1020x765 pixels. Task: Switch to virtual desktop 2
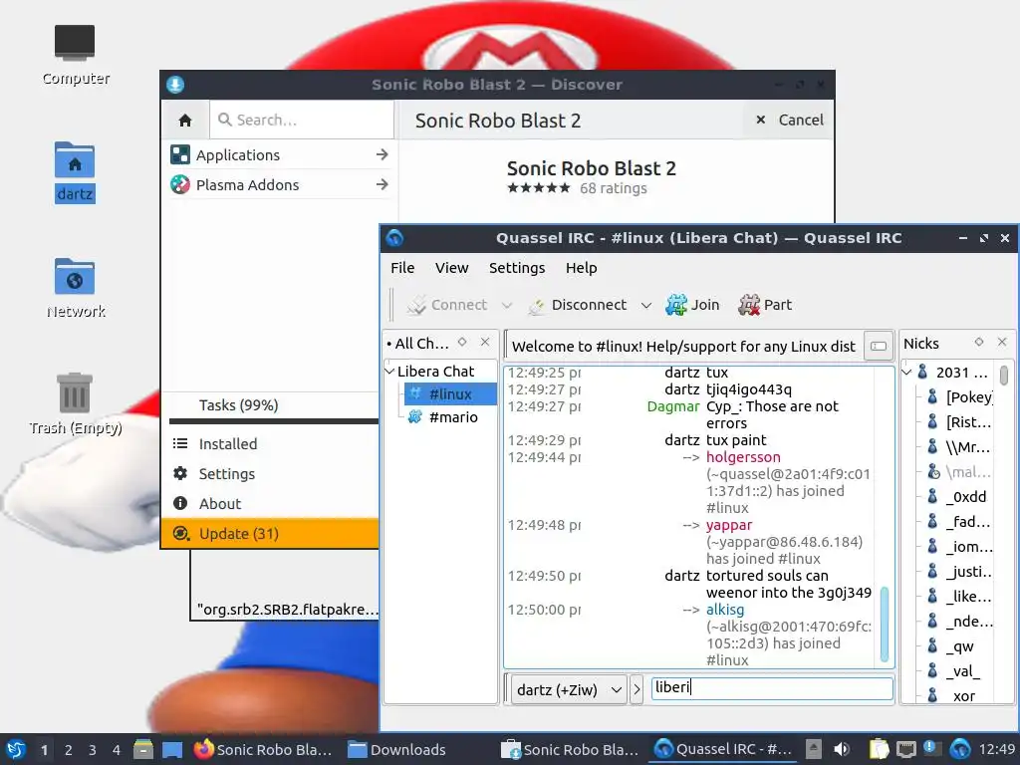coord(69,750)
